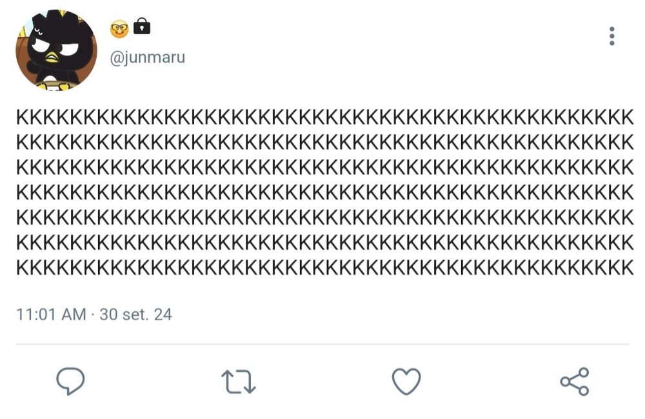This screenshot has height=419, width=645.
Task: Retweet the KKKK laughing post
Action: point(239,382)
